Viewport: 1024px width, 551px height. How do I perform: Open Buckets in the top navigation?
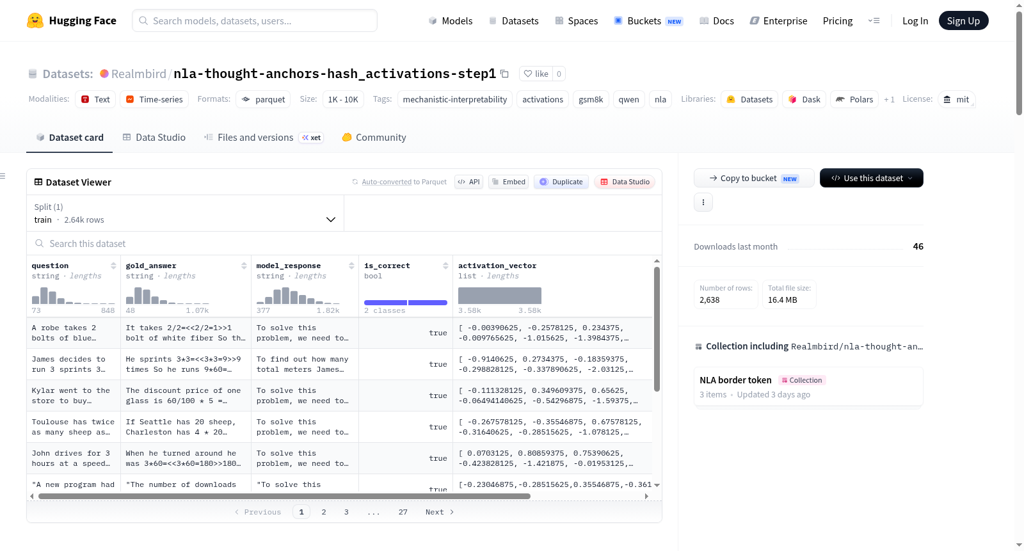click(x=648, y=21)
